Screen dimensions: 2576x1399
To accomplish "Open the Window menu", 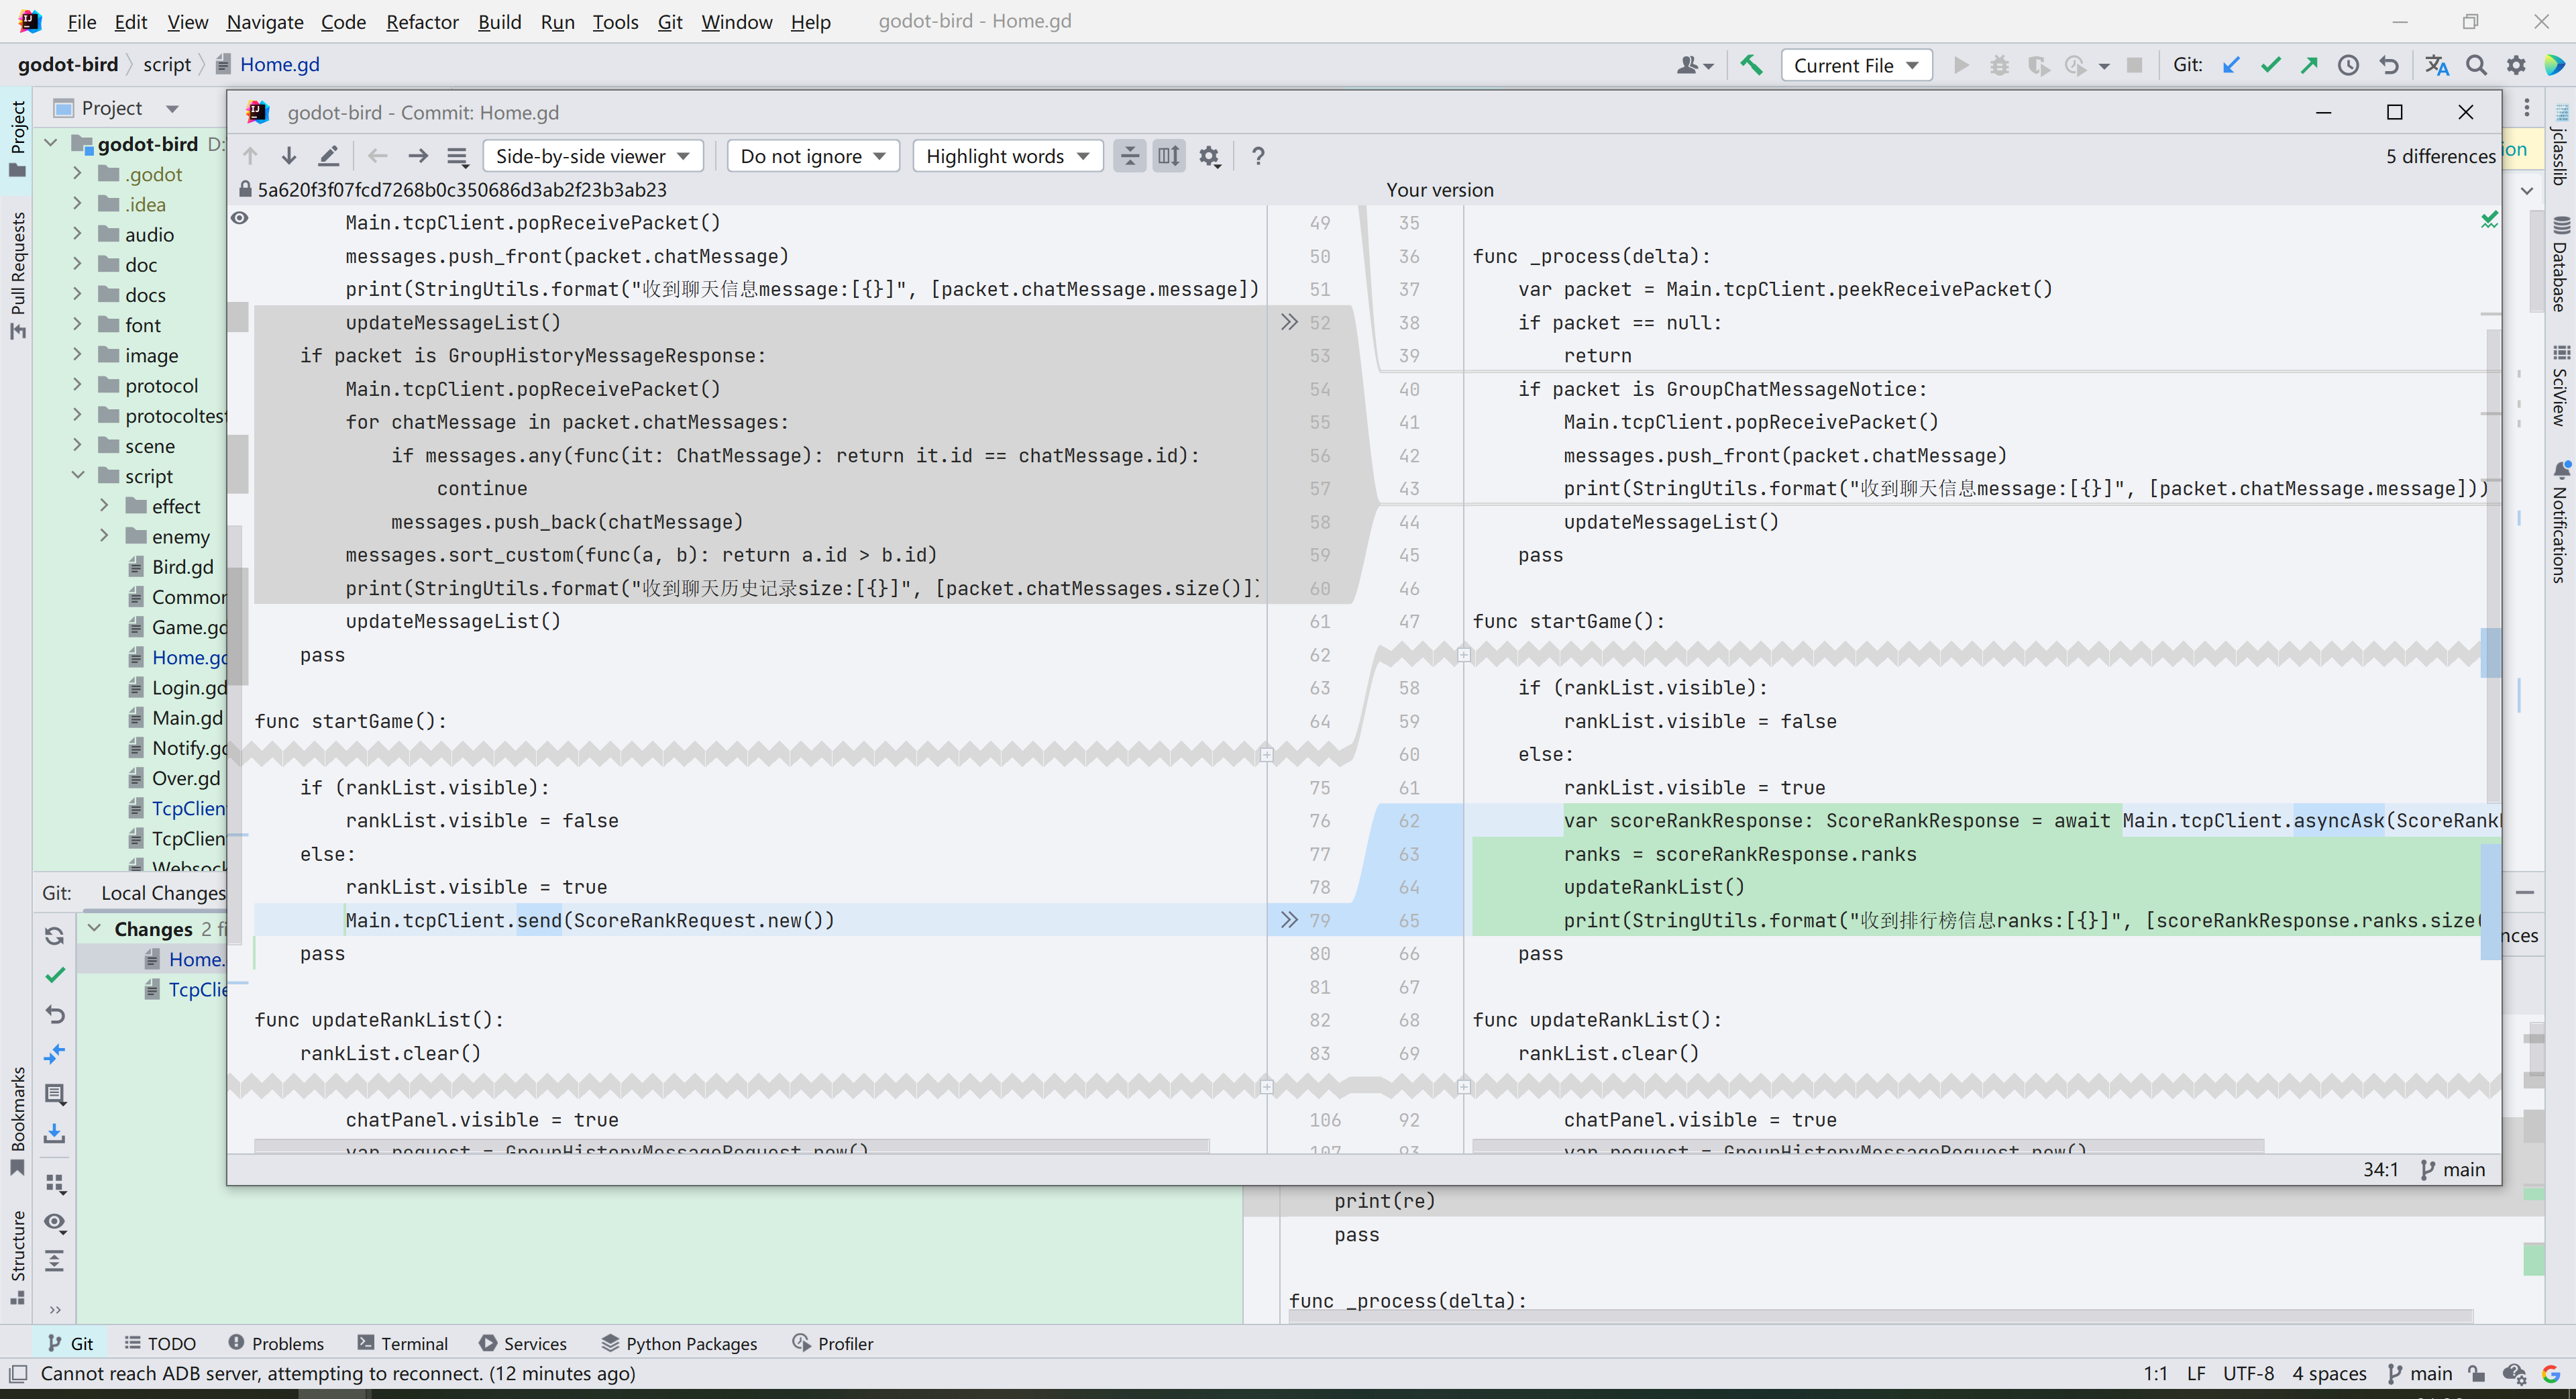I will 736,21.
